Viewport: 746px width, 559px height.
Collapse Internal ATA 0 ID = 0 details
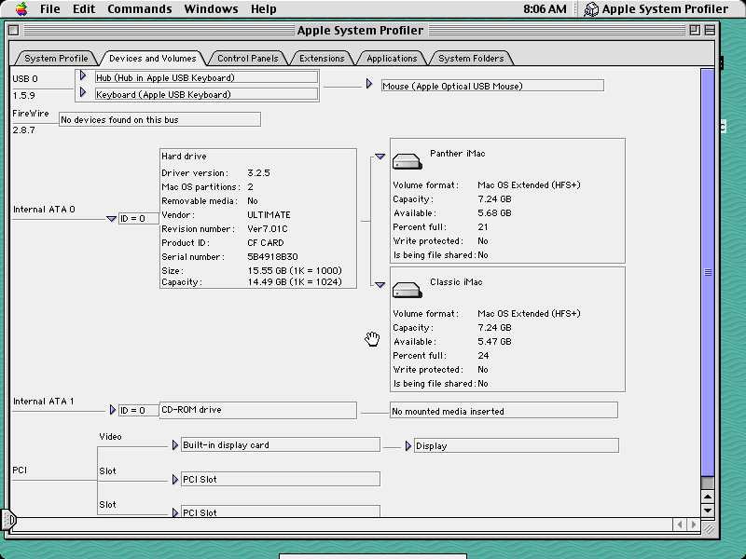tap(111, 219)
